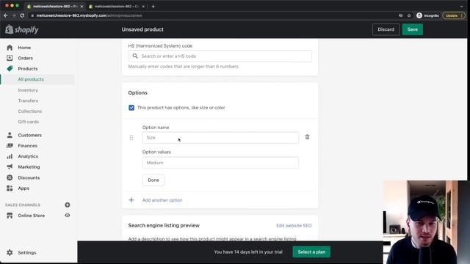Open a new browser tab
Image resolution: width=470 pixels, height=264 pixels.
click(x=153, y=7)
